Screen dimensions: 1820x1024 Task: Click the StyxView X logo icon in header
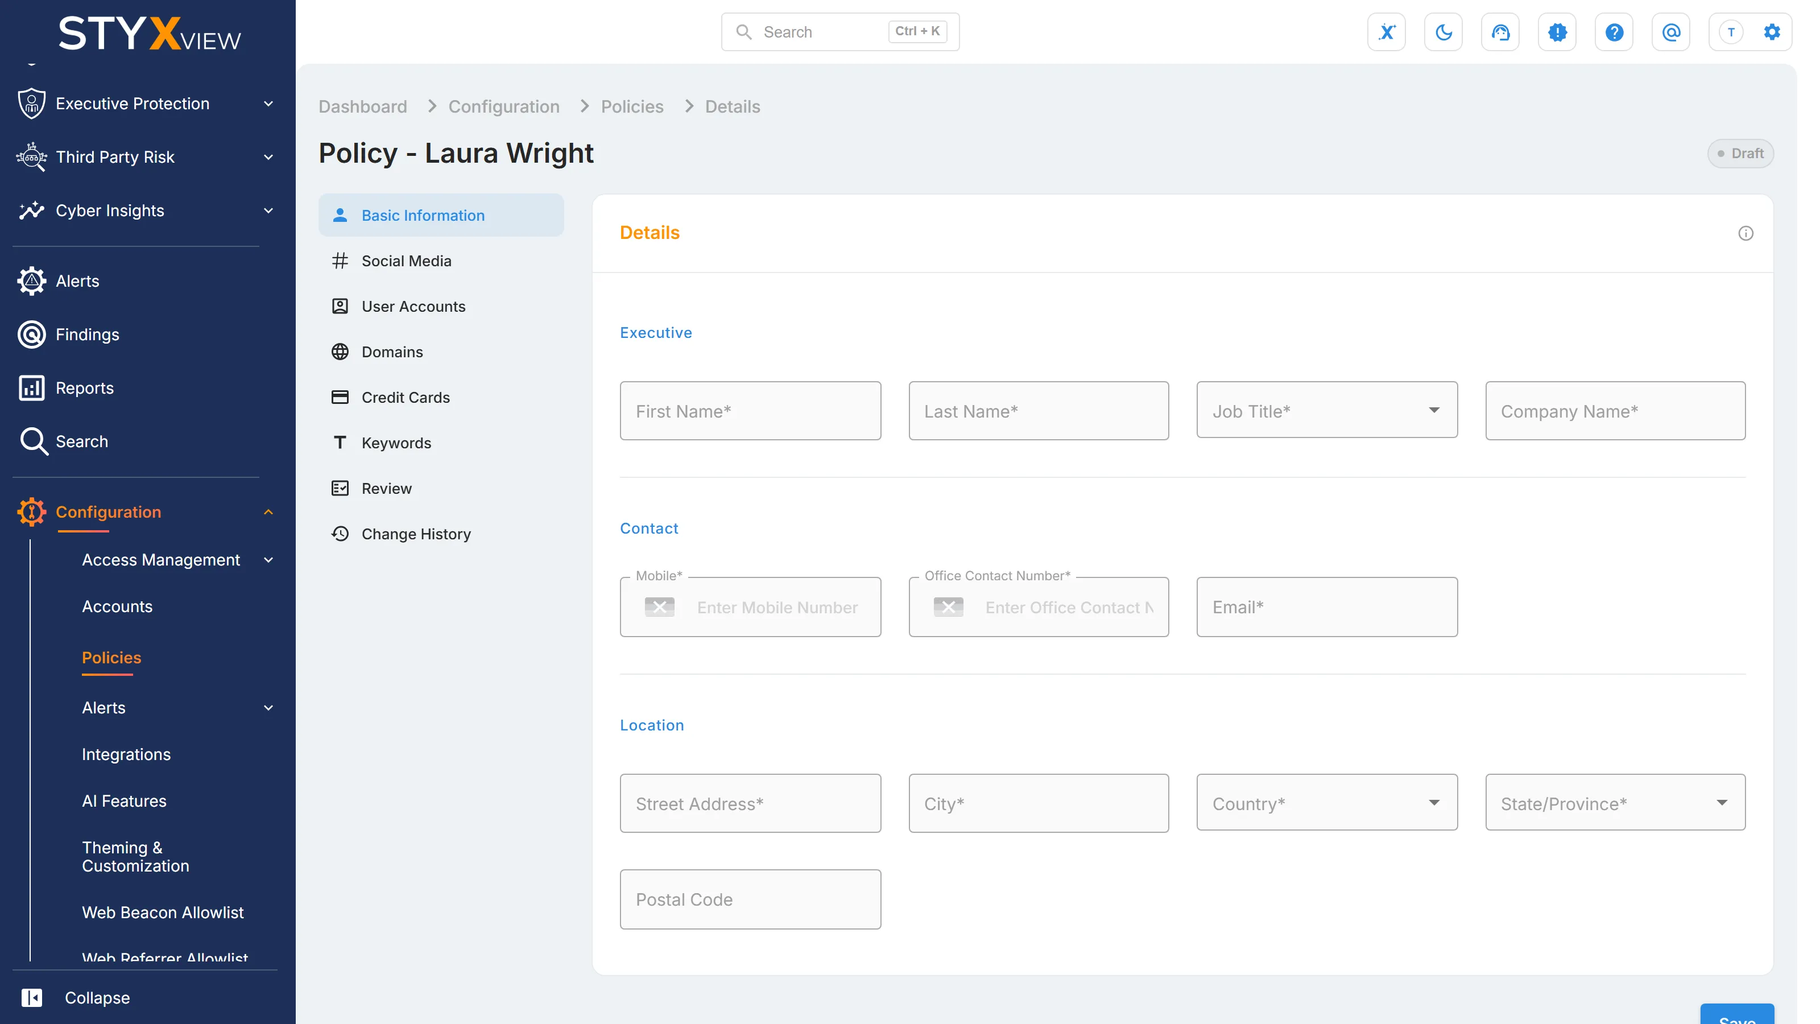pos(1386,32)
